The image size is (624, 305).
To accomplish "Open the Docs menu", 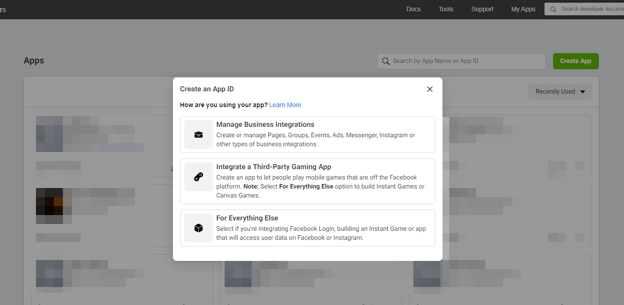I will click(413, 9).
